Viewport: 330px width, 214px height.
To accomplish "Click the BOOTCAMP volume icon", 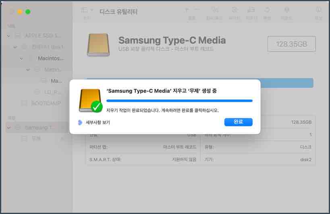I will pyautogui.click(x=25, y=103).
